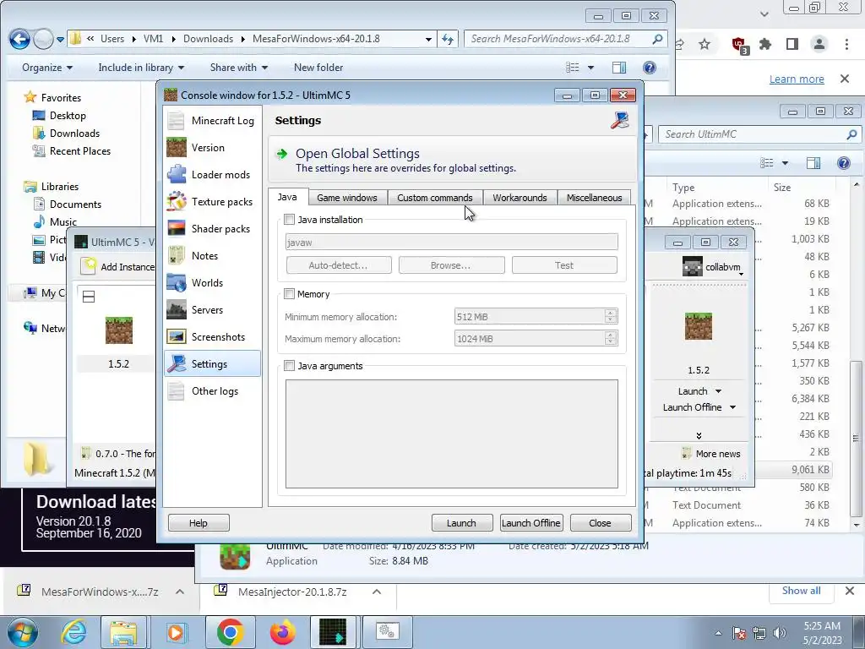Enable the Java arguments checkbox
This screenshot has height=649, width=865.
tap(289, 365)
